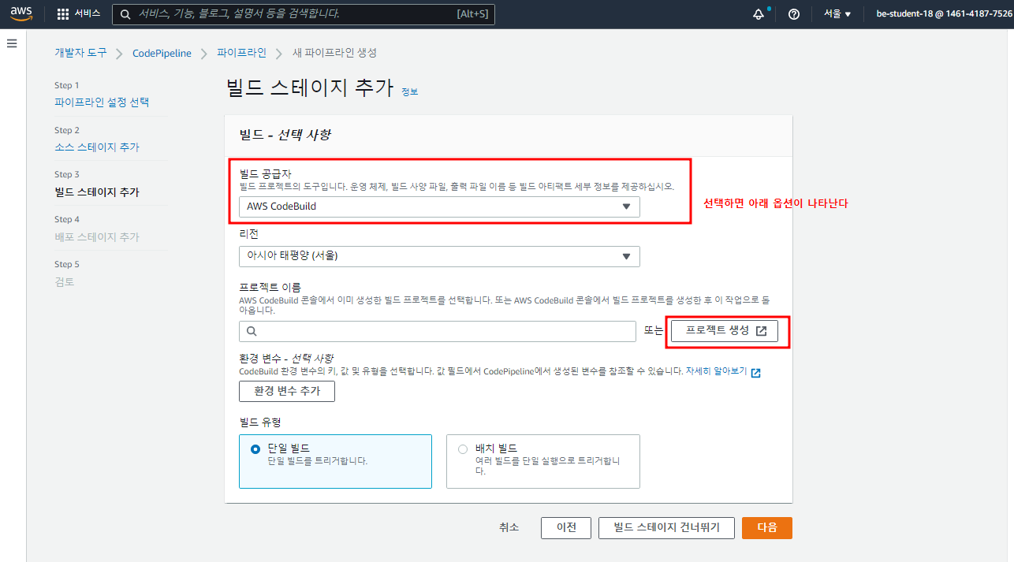Go to Step 1 파이프라인 설정 선택
This screenshot has width=1014, height=562.
click(102, 102)
